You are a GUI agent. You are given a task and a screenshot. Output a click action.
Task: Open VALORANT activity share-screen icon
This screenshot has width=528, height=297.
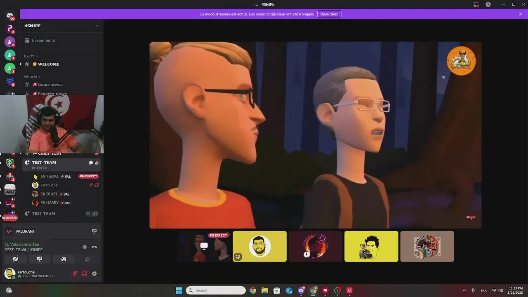click(94, 231)
